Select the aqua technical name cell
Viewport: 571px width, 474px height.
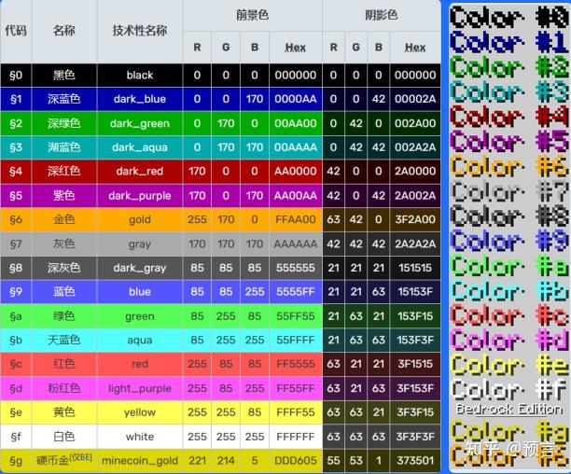point(140,340)
